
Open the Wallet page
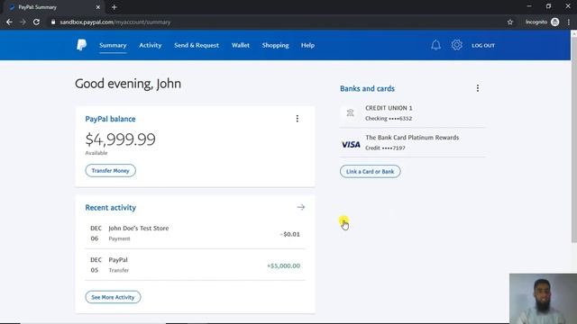(241, 45)
